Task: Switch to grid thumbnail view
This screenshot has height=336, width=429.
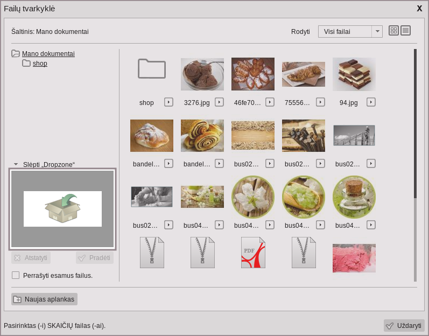Action: pos(393,31)
